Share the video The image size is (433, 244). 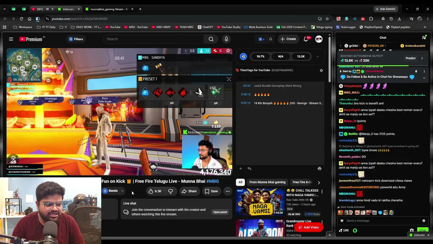tap(189, 191)
